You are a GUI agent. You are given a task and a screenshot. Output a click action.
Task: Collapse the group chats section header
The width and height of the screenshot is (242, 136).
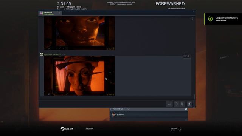(120, 109)
